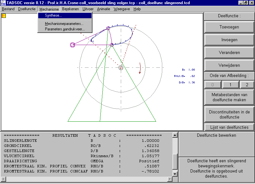Maximize or restore the TADSOC window
Image resolution: width=255 pixels, height=184 pixels.
click(x=245, y=3)
